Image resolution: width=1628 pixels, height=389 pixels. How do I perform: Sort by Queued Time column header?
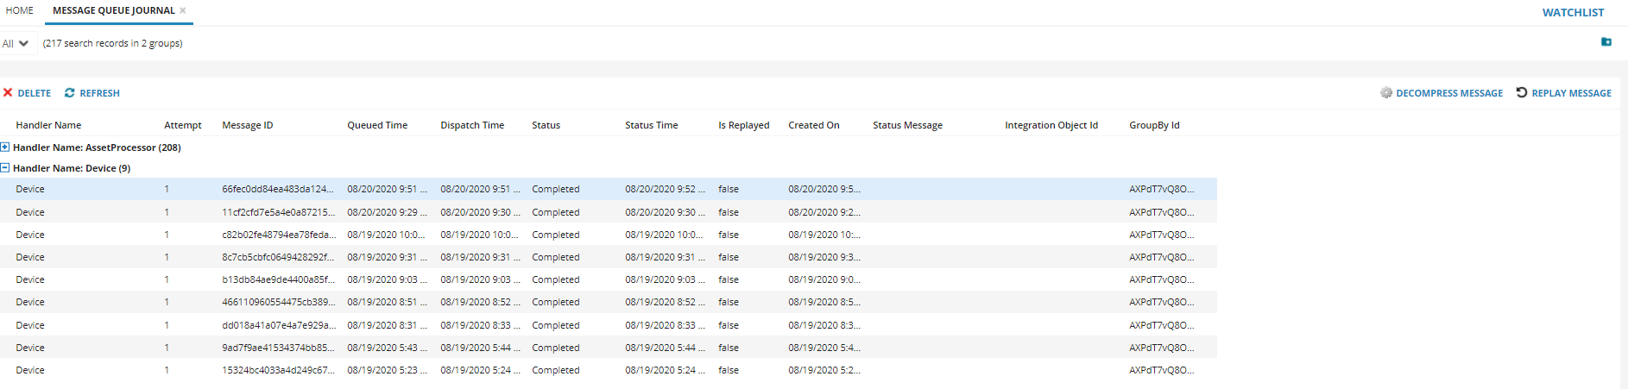tap(377, 125)
